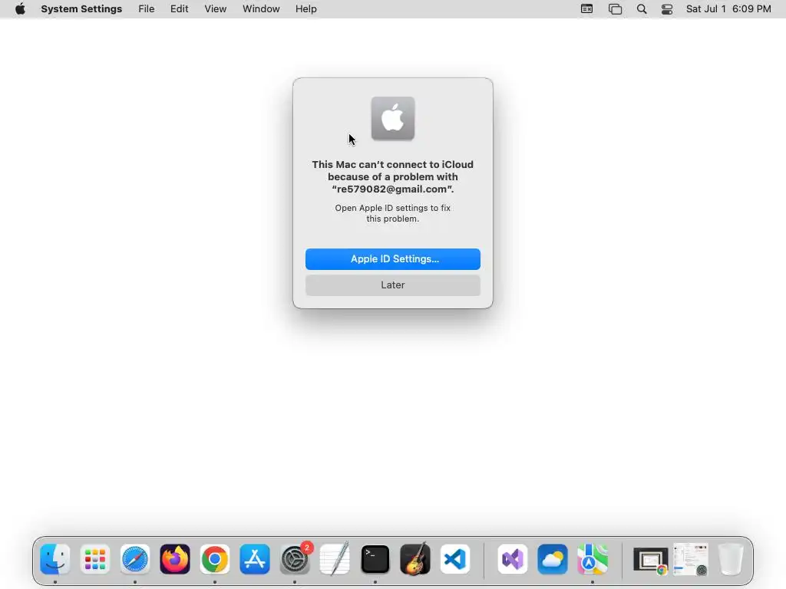Open Control Center in menu bar

[667, 8]
